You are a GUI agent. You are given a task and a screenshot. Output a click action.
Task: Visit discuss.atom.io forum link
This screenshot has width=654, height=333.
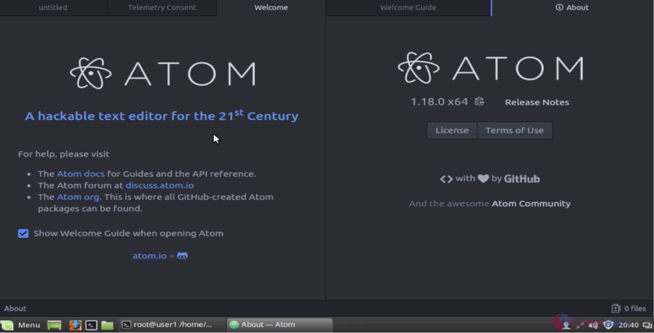pos(160,185)
